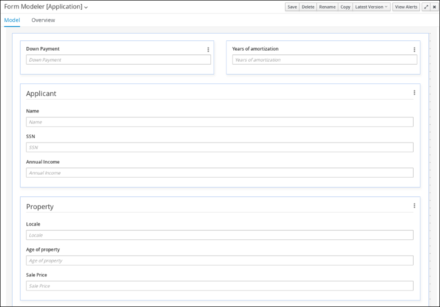This screenshot has height=307, width=440.
Task: Select the Sale Price label
Action: pos(36,275)
